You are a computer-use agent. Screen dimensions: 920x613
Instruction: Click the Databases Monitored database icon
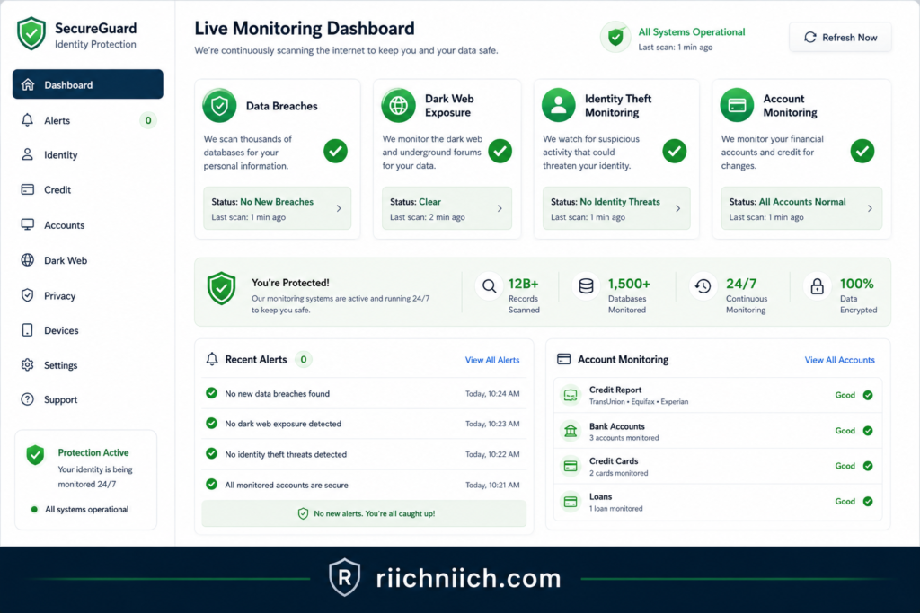586,286
